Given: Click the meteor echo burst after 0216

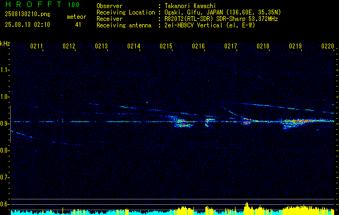Looking at the screenshot, I should click(x=210, y=122).
